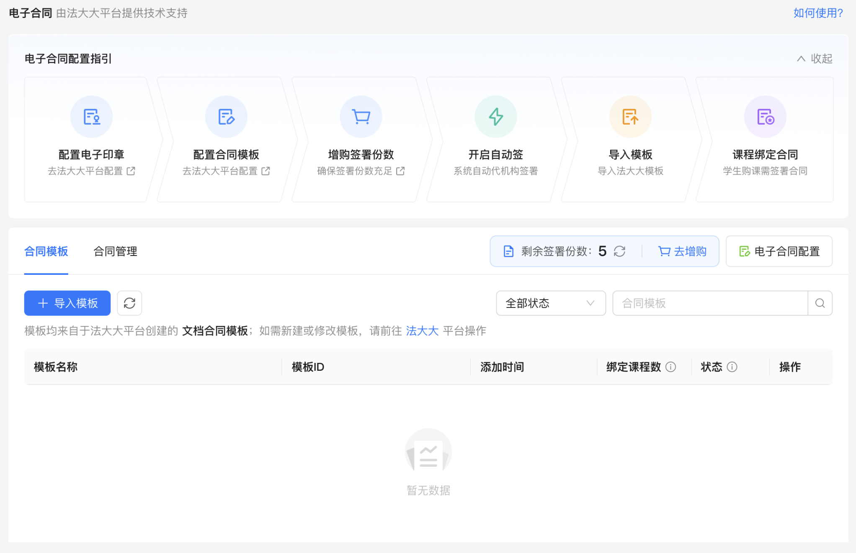Click the 配置电子印章 stamp icon

tap(91, 117)
